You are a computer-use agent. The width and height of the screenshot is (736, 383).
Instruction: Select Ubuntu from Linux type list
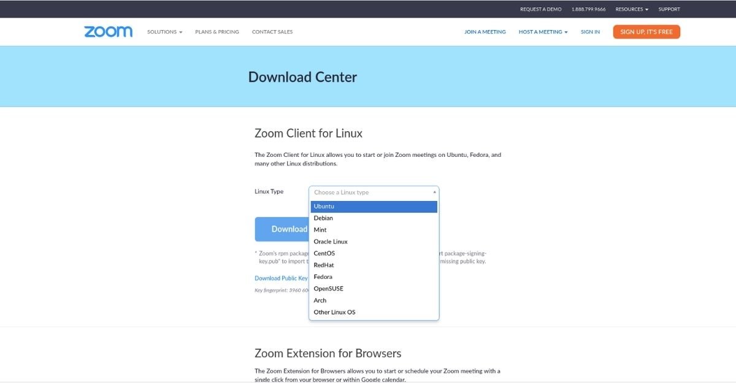coord(374,207)
